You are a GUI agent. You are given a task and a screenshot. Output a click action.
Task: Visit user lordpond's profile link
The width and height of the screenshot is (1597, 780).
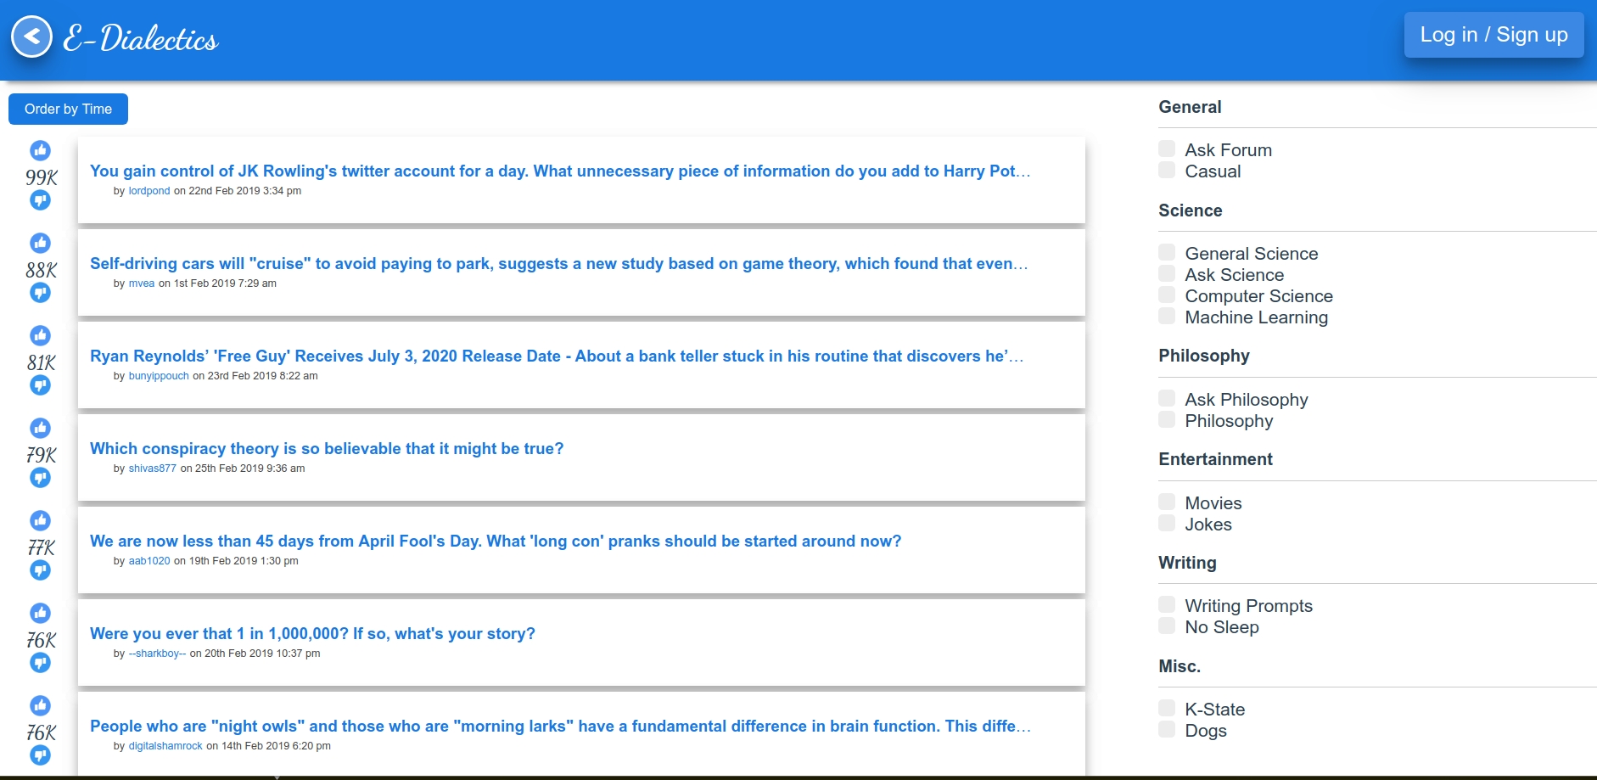[x=149, y=191]
